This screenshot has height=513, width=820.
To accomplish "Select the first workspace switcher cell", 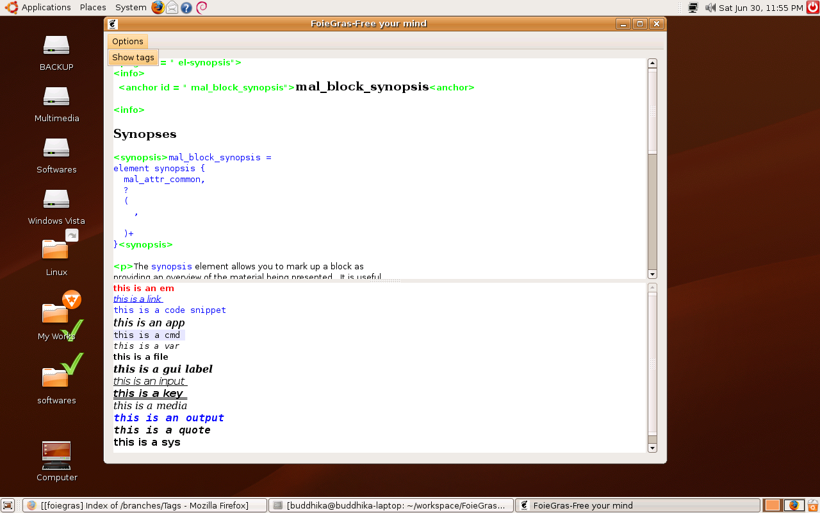I will (773, 505).
